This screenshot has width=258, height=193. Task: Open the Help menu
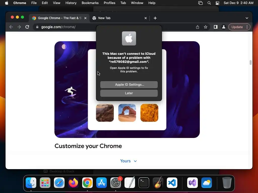coord(152,3)
